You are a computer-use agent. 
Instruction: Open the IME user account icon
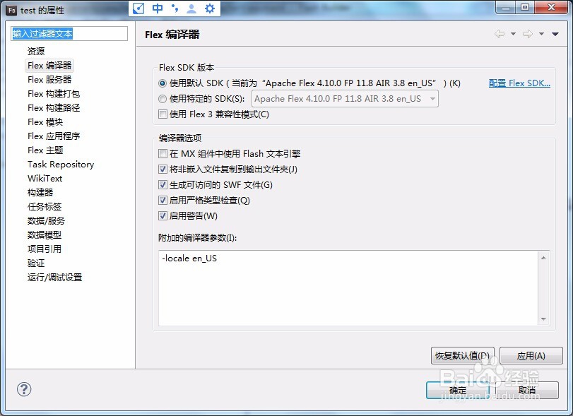point(191,8)
